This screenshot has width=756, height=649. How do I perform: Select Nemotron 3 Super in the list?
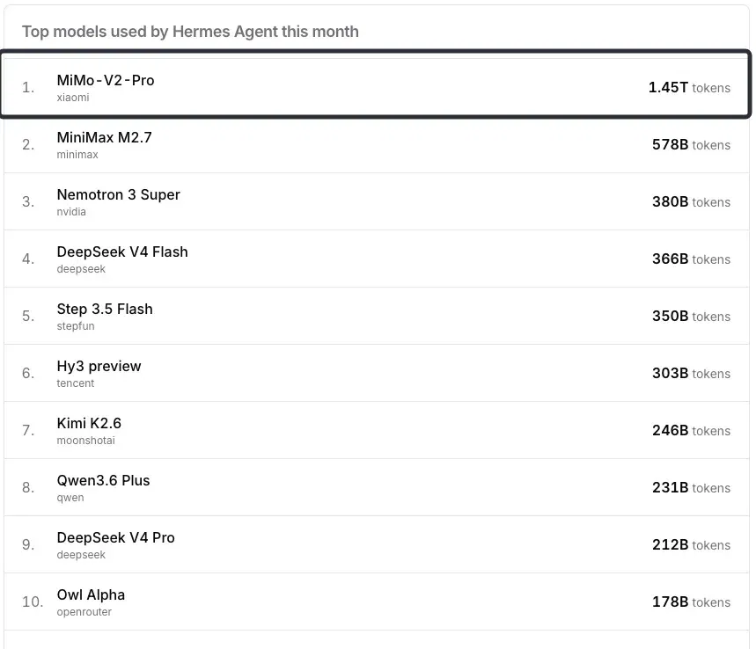[x=376, y=201]
